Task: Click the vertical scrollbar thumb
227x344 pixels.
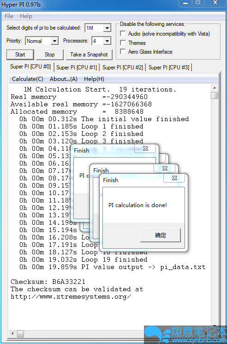Action: pyautogui.click(x=215, y=95)
